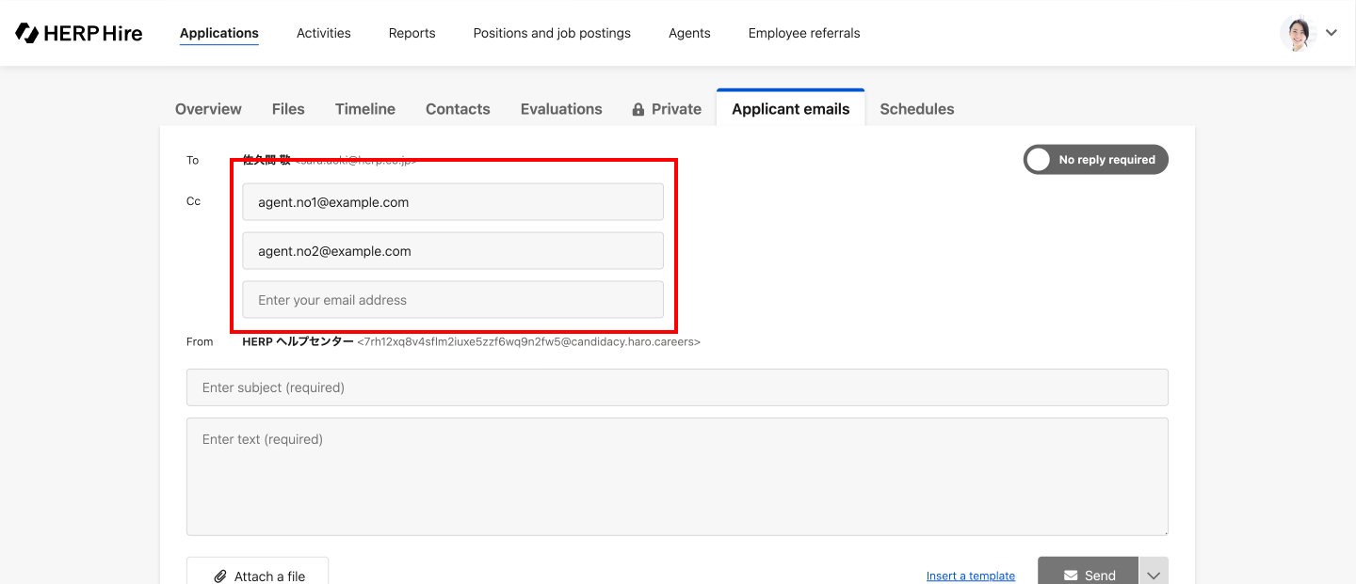Open the locked Private tab
Image resolution: width=1356 pixels, height=584 pixels.
click(x=667, y=109)
